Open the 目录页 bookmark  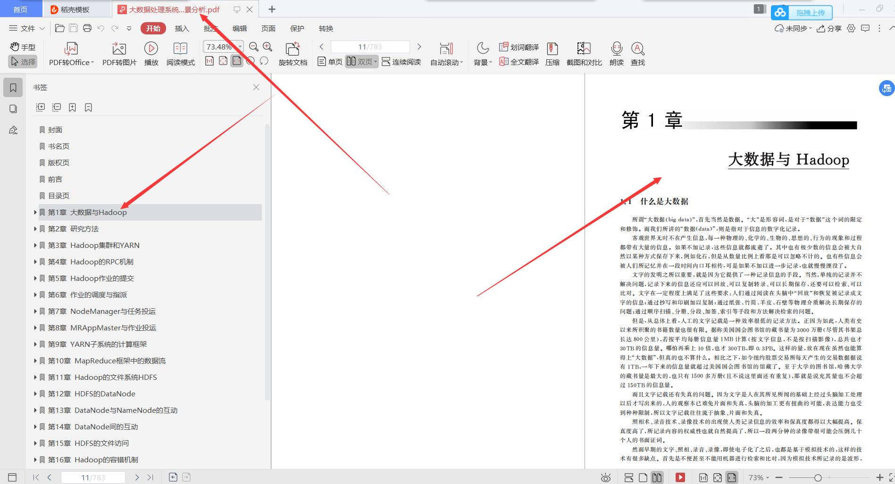click(x=59, y=196)
